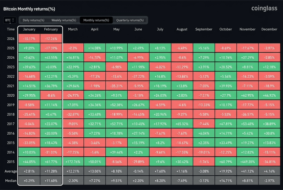
Task: Select the 2024 row label
Action: pyautogui.click(x=11, y=58)
